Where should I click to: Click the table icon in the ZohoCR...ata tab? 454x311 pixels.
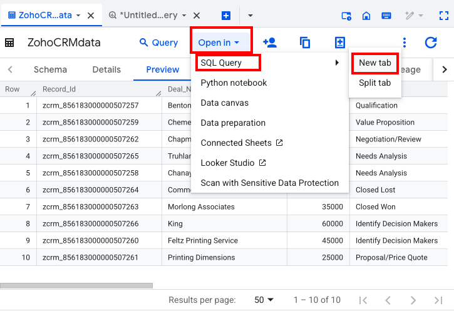[x=11, y=15]
